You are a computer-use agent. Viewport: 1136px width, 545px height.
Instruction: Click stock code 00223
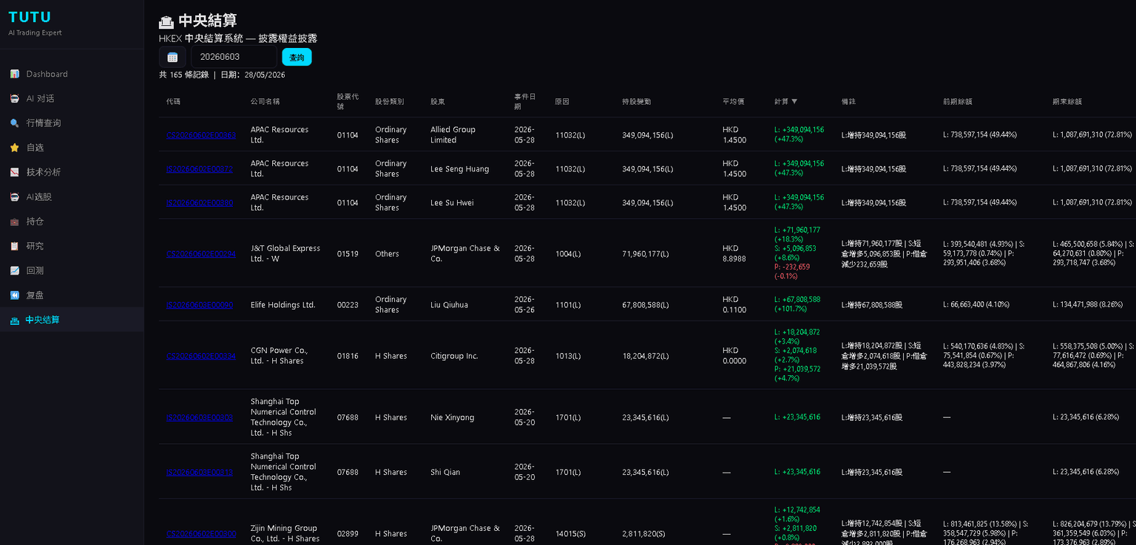tap(348, 305)
